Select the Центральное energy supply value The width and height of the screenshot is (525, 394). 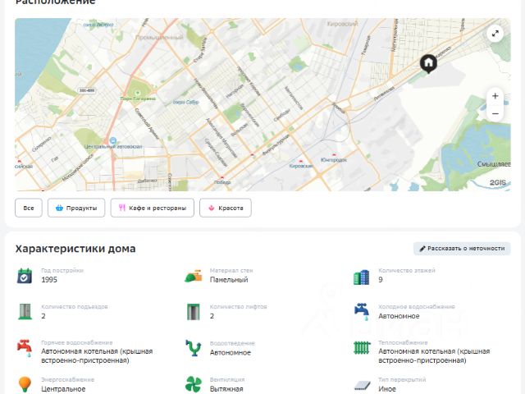click(63, 389)
